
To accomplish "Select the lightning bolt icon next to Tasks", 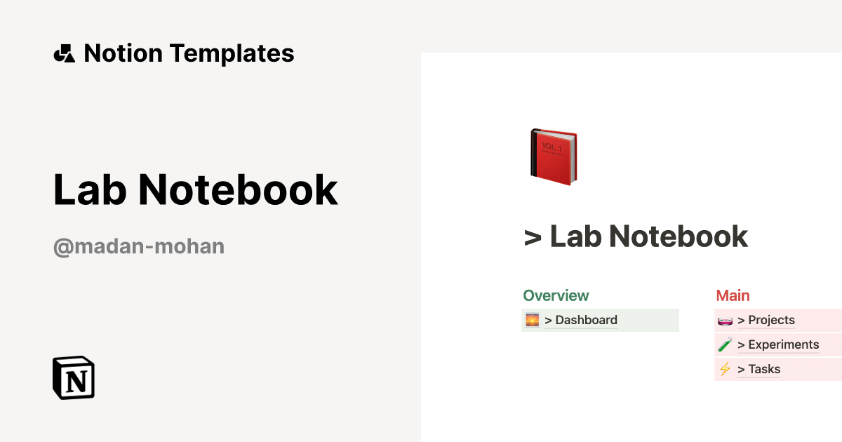I will tap(725, 369).
